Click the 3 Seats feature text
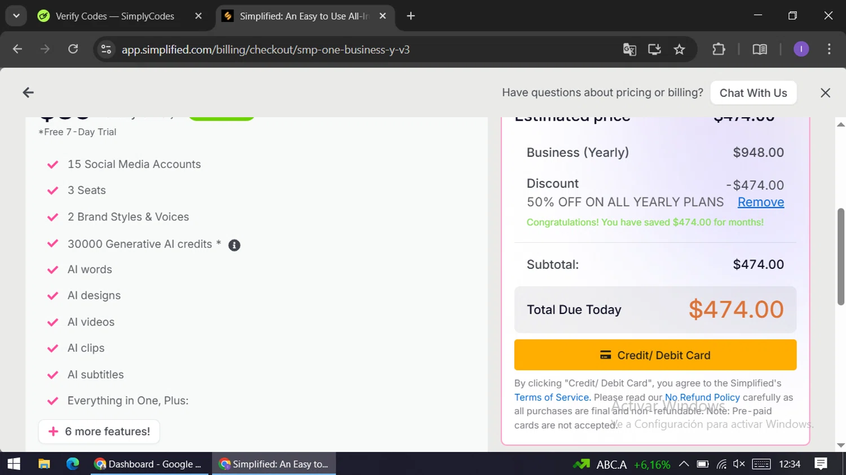This screenshot has height=475, width=846. tap(87, 190)
